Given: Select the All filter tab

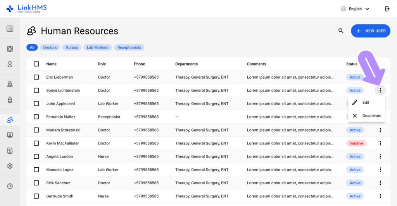Looking at the screenshot, I should [32, 47].
